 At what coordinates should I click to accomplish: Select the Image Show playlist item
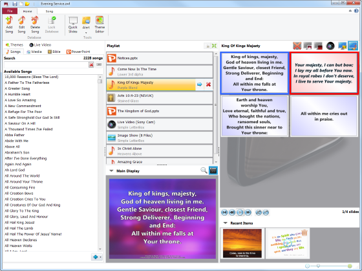click(x=160, y=137)
